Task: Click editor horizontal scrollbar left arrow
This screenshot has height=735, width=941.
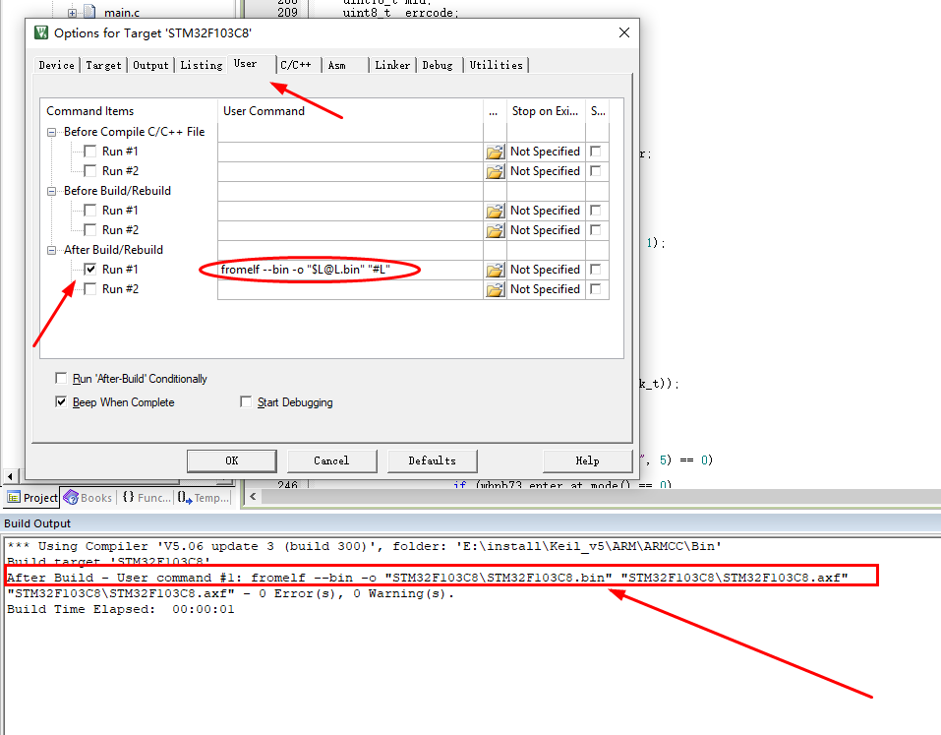Action: coord(253,497)
